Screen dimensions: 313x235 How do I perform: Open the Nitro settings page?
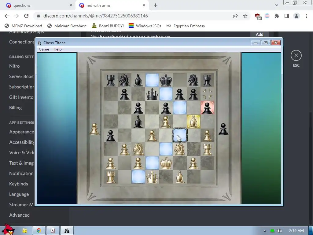point(14,66)
